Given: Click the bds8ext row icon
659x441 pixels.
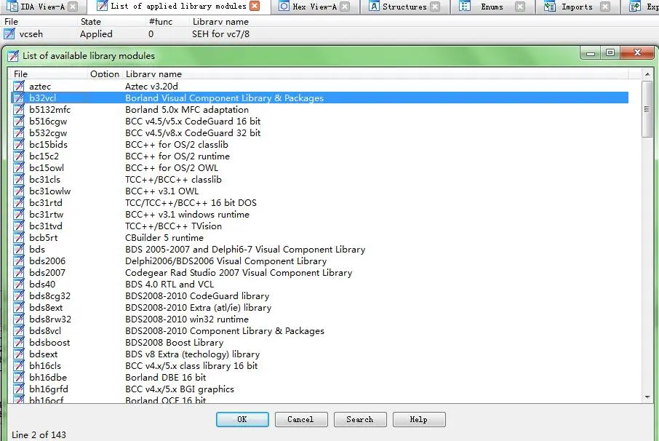Looking at the screenshot, I should pos(18,307).
